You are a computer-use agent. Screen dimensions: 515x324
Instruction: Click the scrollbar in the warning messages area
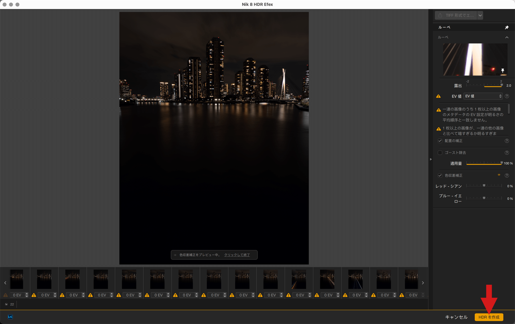pos(509,109)
